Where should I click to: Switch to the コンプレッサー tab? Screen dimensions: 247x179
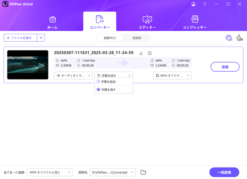(x=195, y=22)
